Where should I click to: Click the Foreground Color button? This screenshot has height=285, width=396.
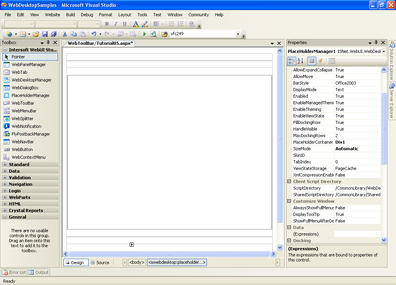tap(135, 24)
